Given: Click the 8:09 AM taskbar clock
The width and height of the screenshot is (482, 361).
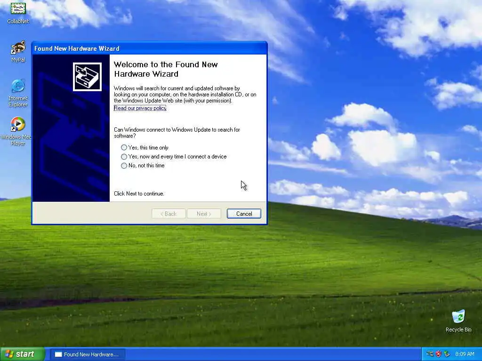Looking at the screenshot, I should 465,354.
